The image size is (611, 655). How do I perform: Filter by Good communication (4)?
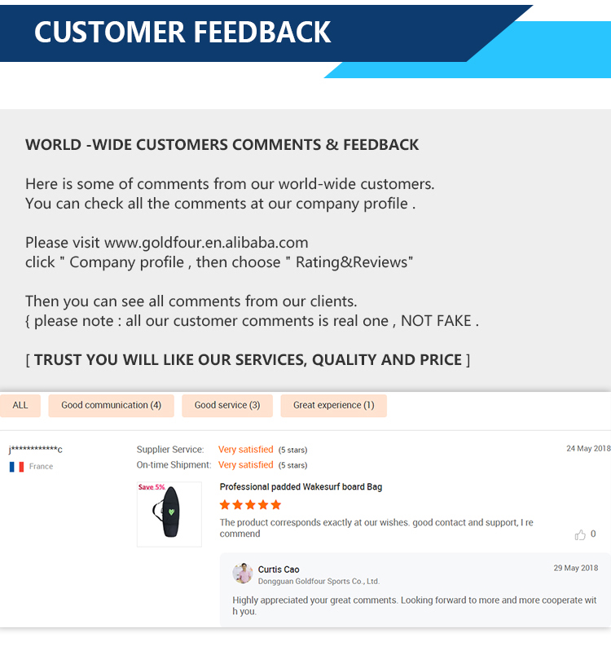pyautogui.click(x=111, y=405)
